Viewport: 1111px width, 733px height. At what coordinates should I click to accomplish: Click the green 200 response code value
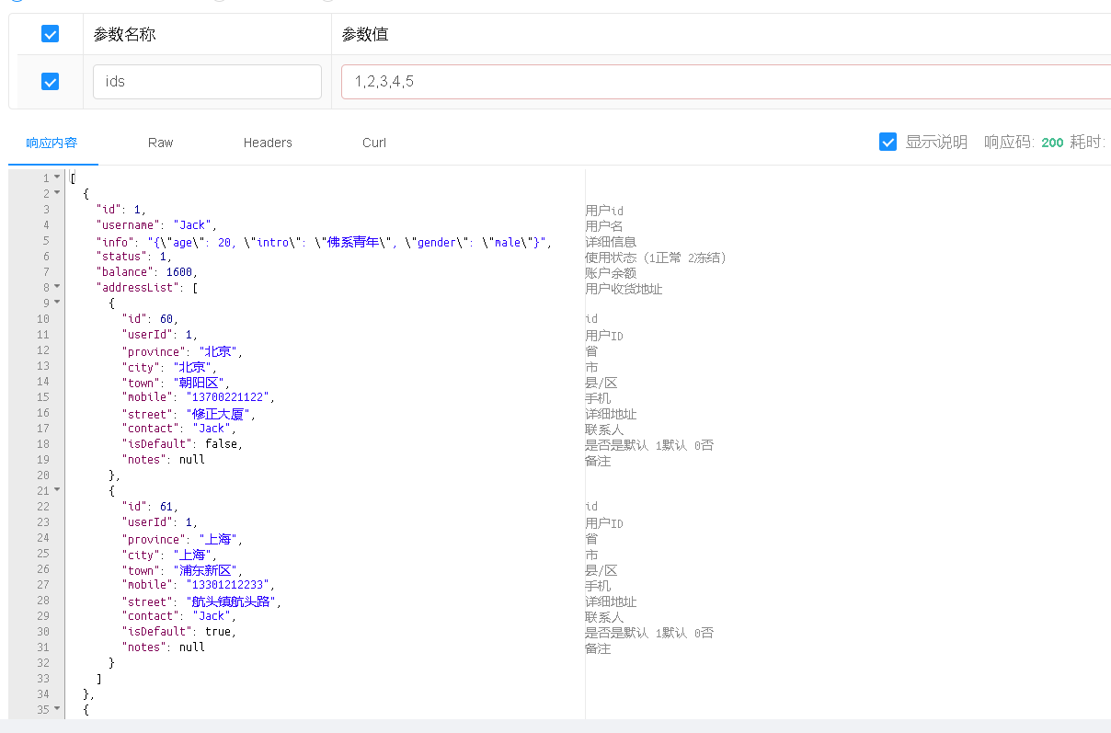click(x=1052, y=143)
